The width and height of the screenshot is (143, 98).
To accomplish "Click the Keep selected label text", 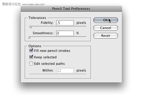I will (x=45, y=57).
